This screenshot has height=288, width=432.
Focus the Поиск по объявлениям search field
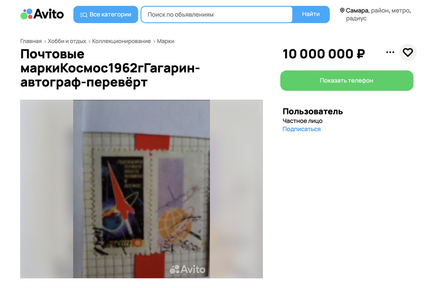click(x=216, y=14)
